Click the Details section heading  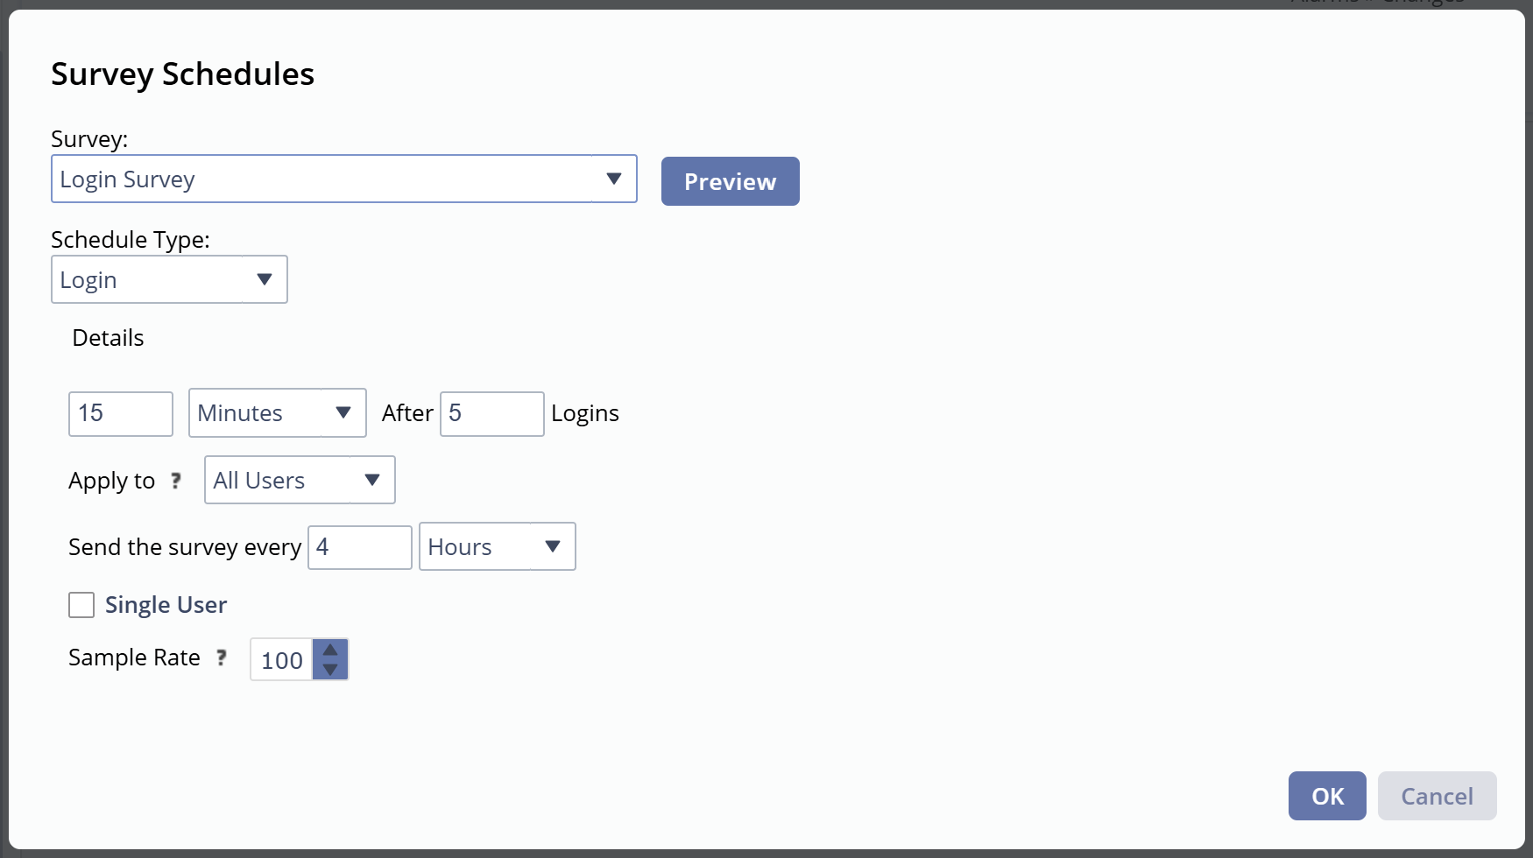point(108,338)
